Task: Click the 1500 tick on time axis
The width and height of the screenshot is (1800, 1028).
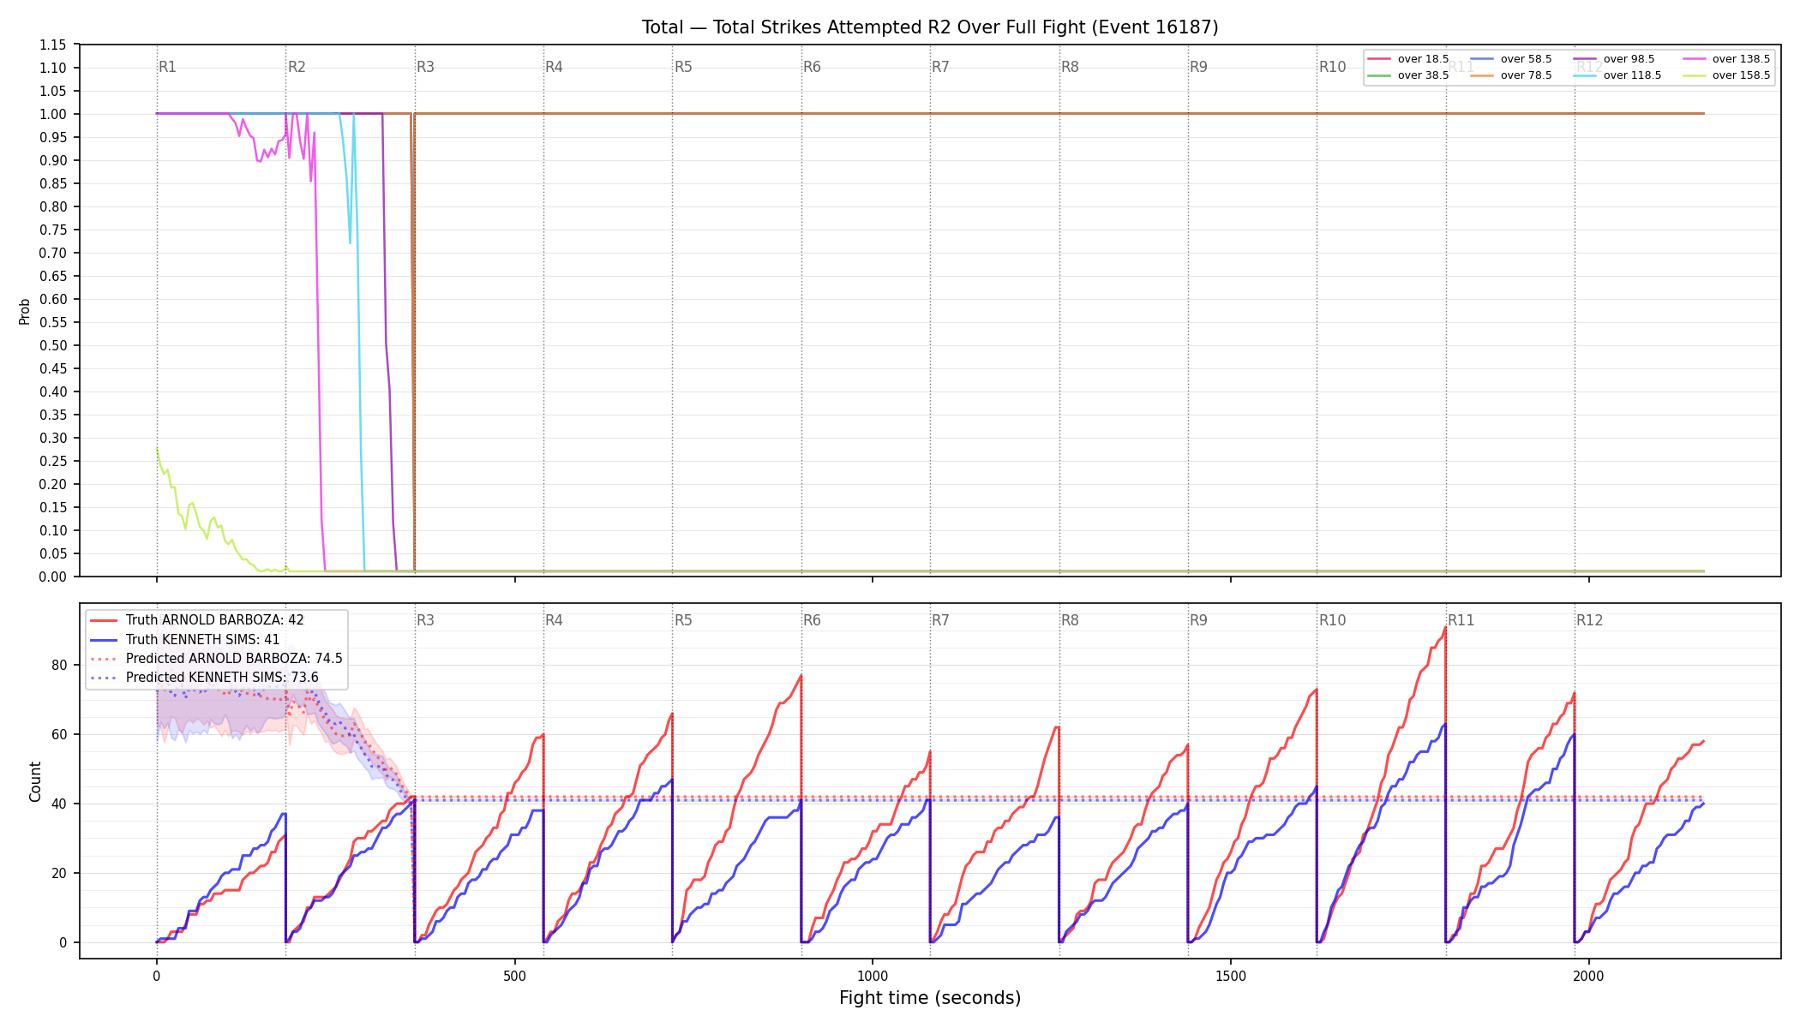Action: click(1231, 976)
